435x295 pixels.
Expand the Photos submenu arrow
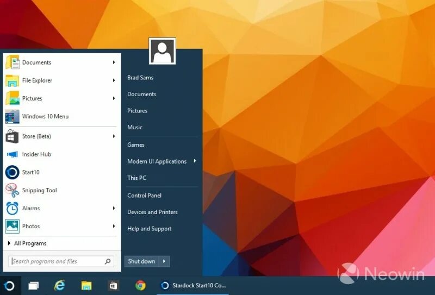[114, 226]
